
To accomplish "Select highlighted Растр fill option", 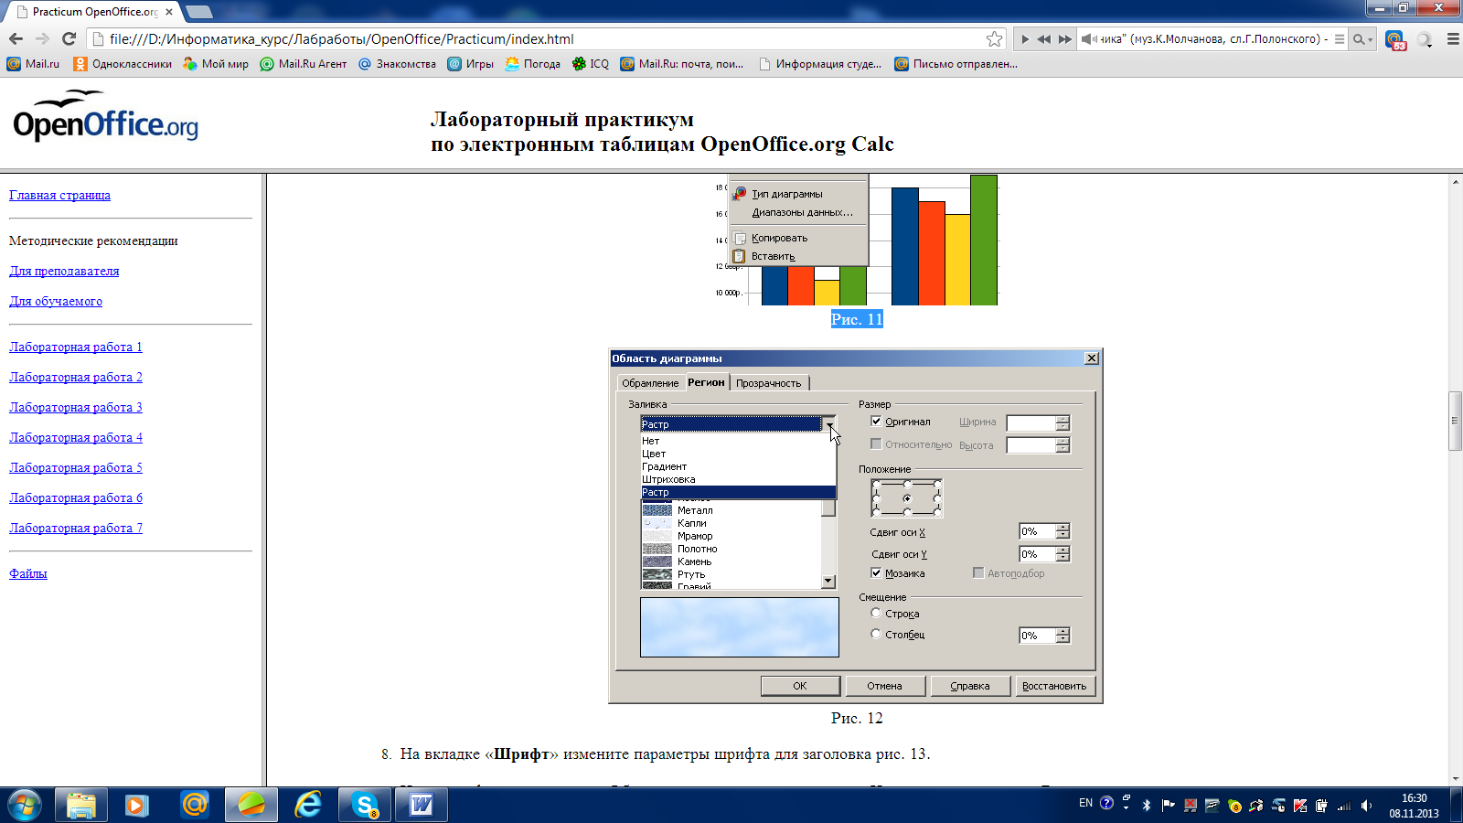I will [738, 492].
